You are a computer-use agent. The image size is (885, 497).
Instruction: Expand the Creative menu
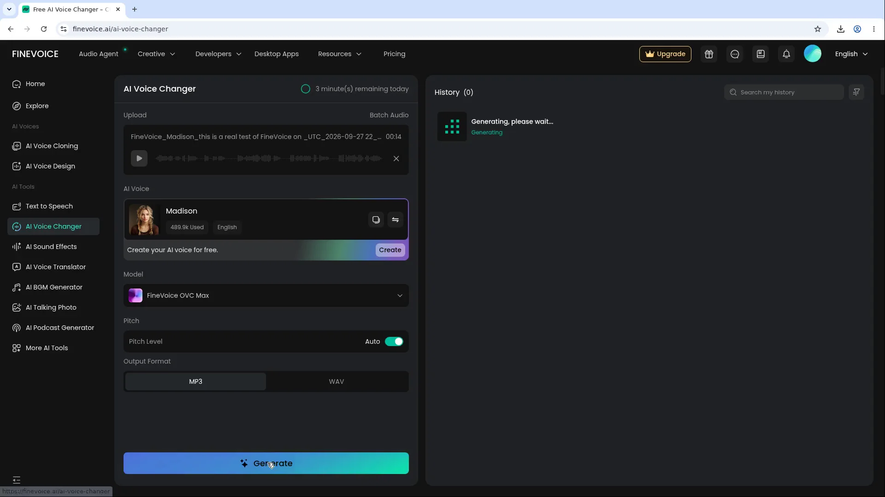coord(156,54)
